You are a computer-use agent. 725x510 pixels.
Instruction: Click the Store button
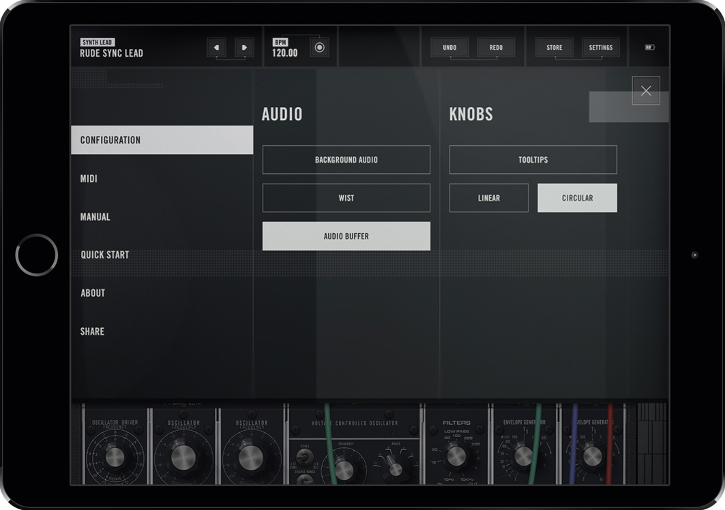(x=554, y=48)
